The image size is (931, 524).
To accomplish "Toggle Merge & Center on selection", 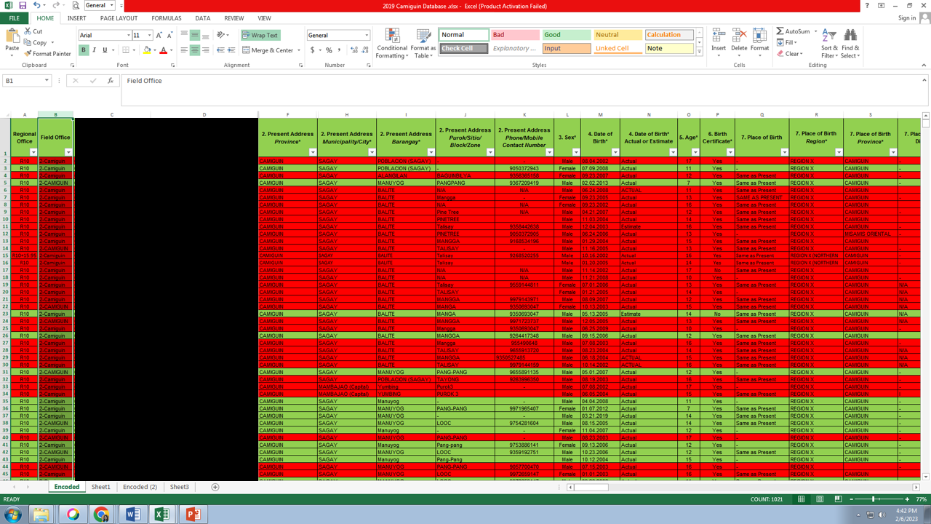I will tap(268, 50).
